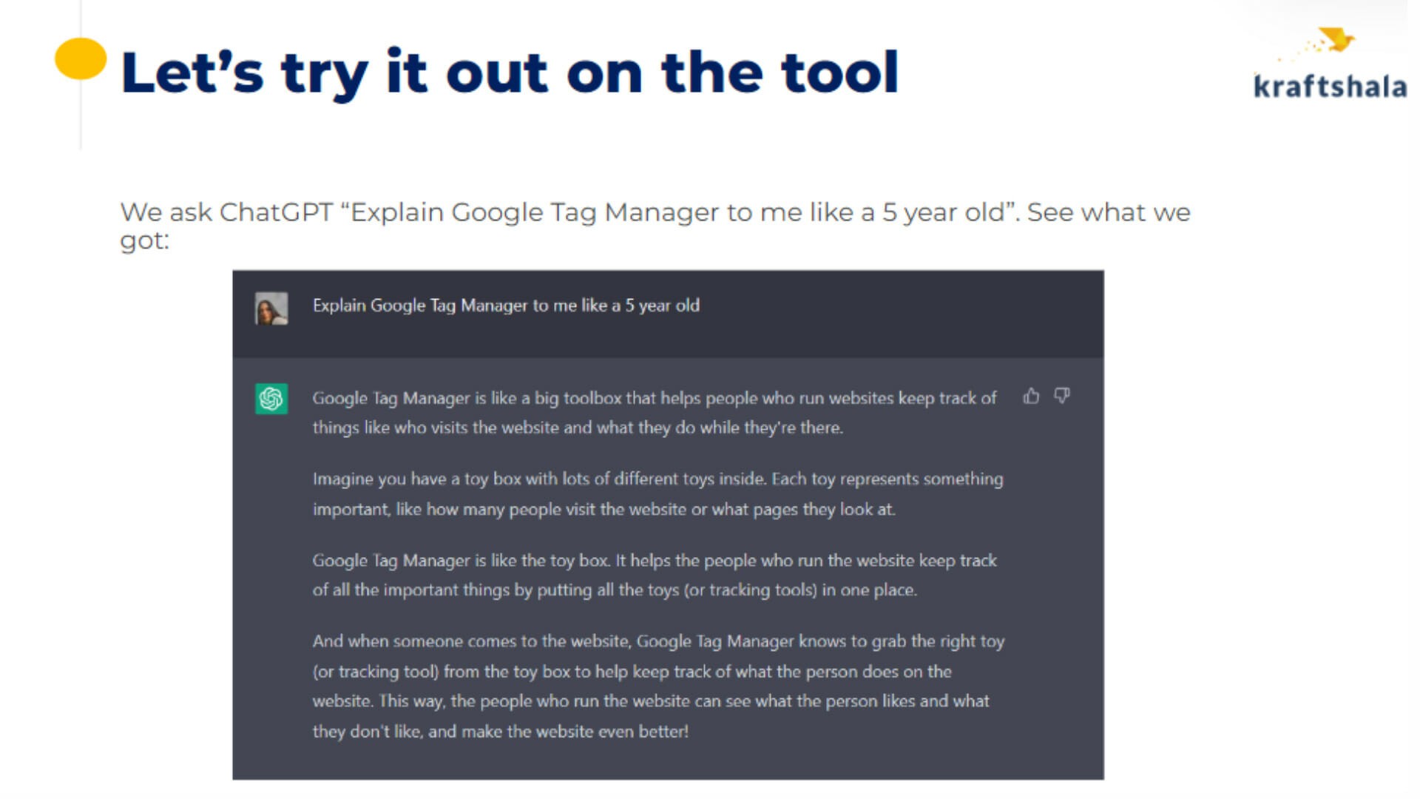Click the paragraph starting 'And when someone comes'
Screen dimensions: 1420x799
[658, 686]
